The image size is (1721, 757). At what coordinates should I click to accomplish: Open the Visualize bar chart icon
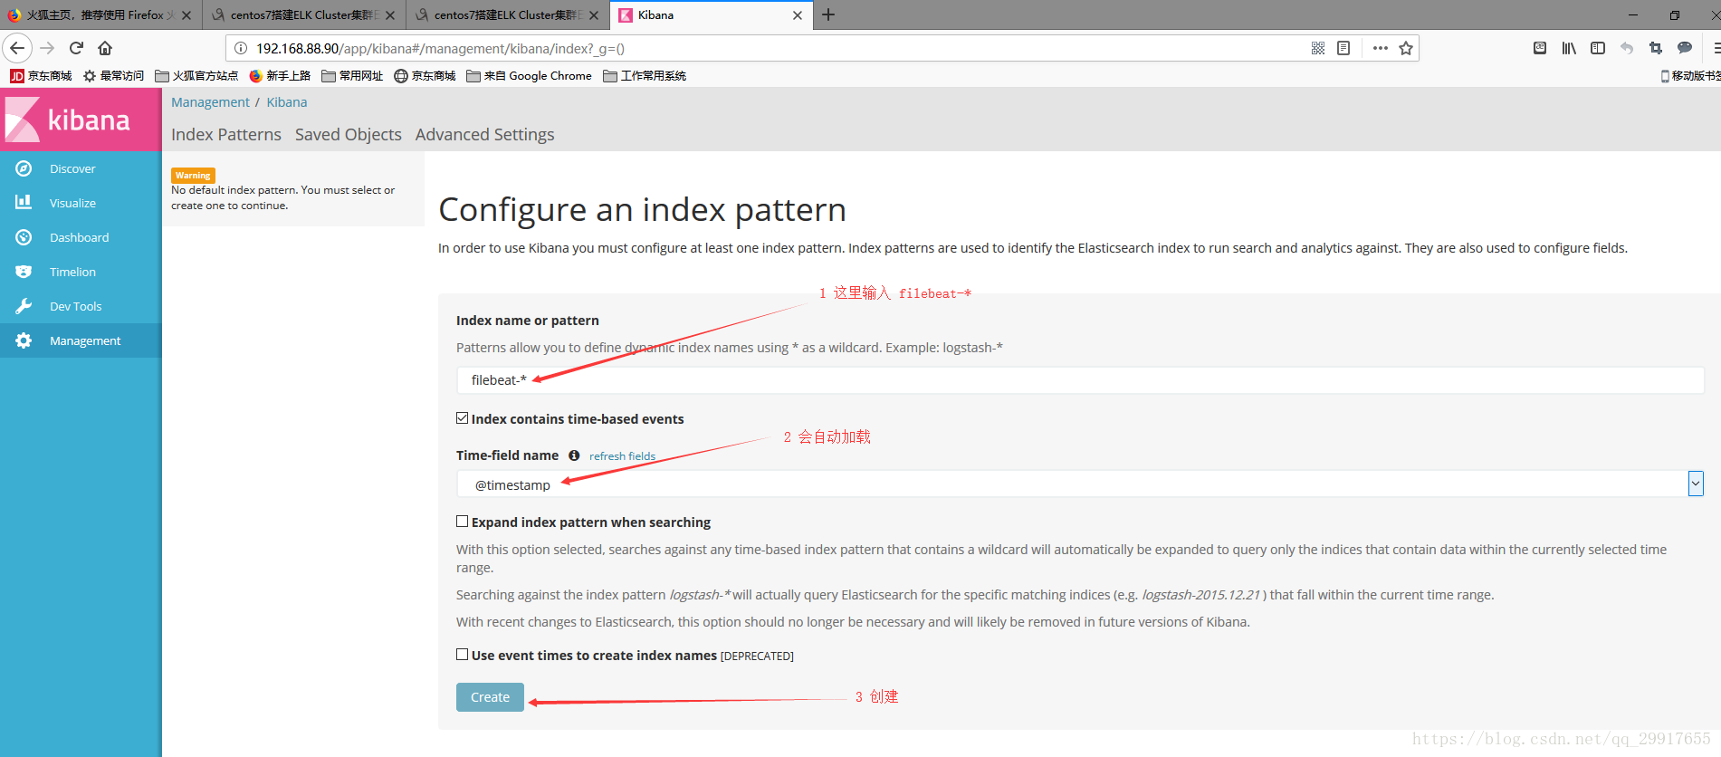pos(24,203)
